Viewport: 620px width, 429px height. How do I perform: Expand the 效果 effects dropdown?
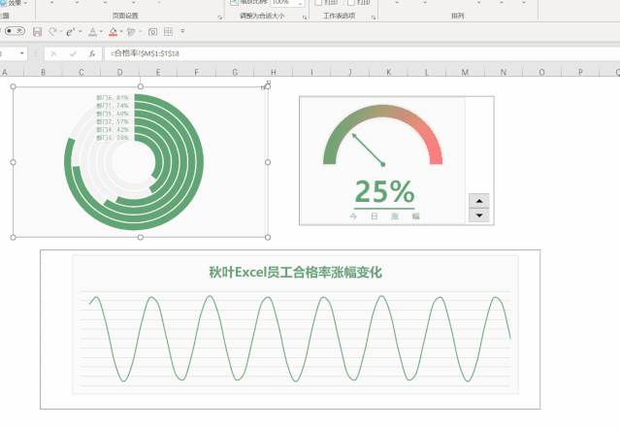(x=25, y=3)
